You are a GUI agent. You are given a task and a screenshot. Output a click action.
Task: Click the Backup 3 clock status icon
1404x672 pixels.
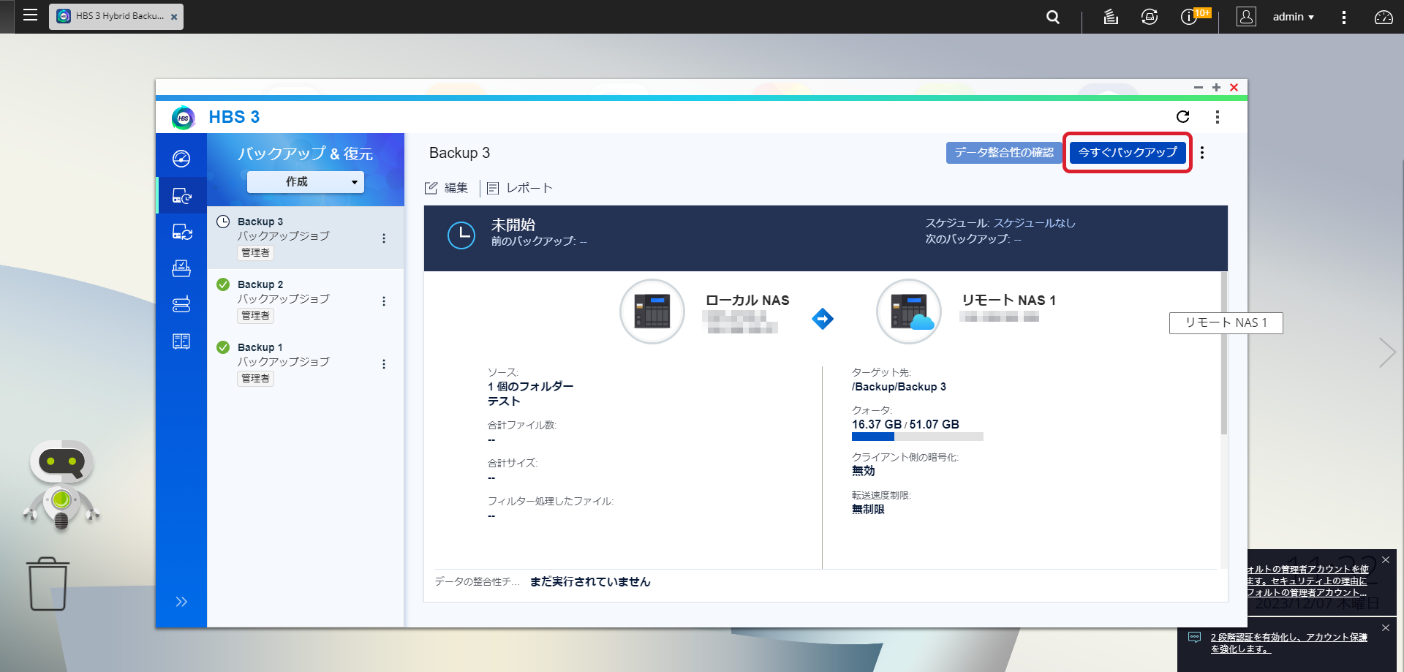[x=223, y=222]
